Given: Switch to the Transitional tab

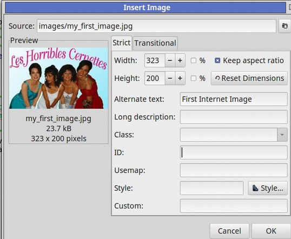Looking at the screenshot, I should [x=155, y=43].
